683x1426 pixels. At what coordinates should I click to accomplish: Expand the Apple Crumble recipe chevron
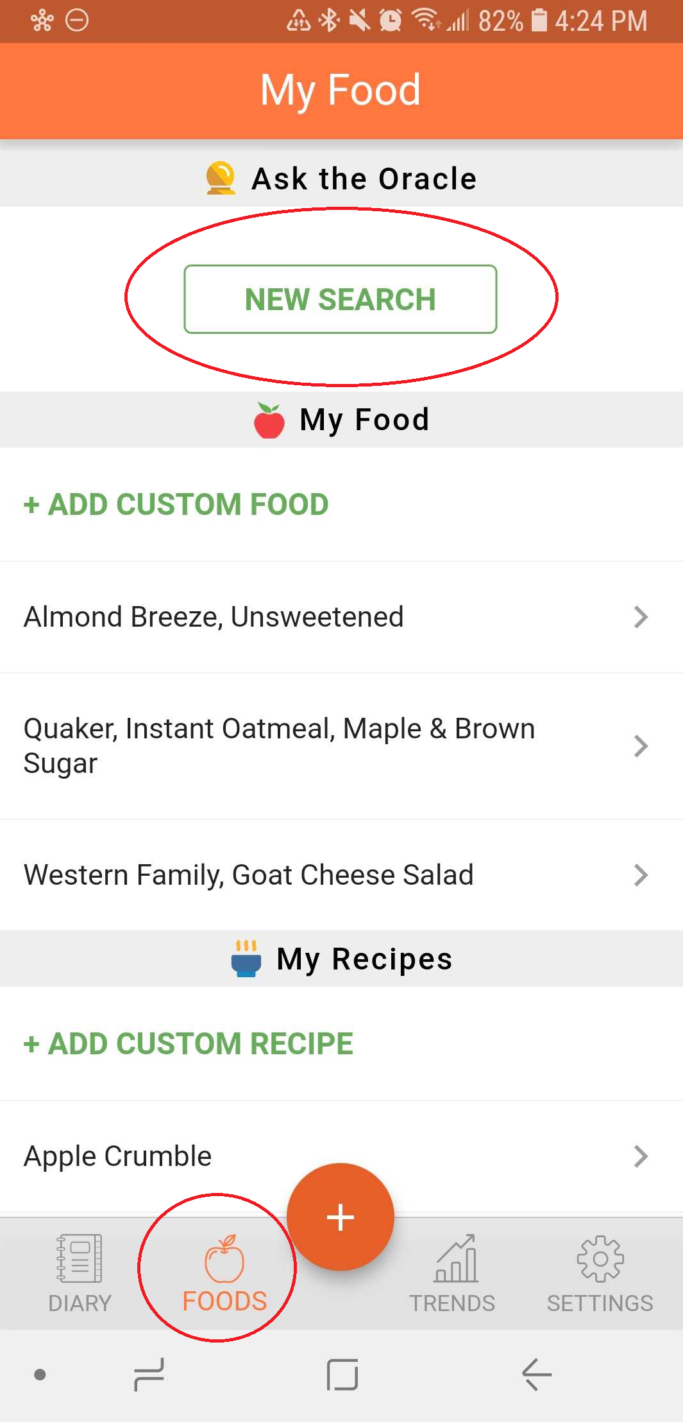point(640,1156)
